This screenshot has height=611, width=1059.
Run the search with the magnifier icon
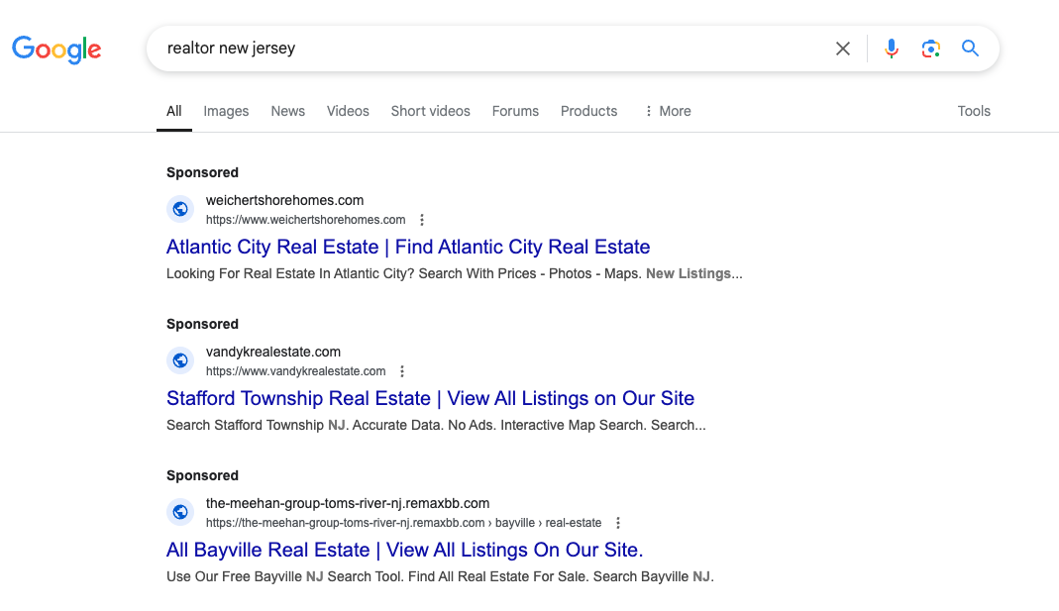click(x=970, y=48)
